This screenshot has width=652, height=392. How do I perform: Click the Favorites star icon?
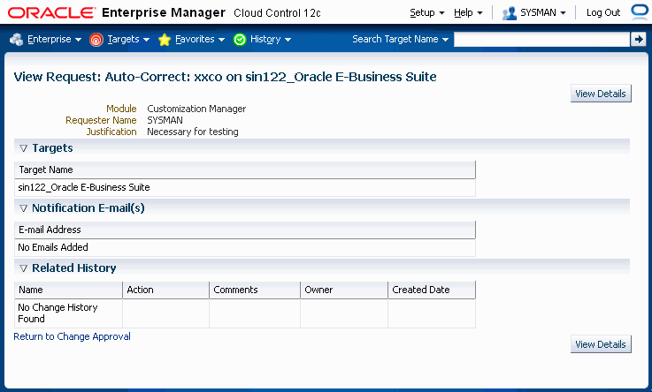tap(165, 40)
